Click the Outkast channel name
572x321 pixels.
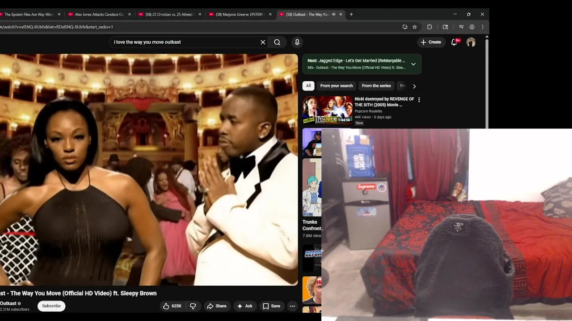click(x=8, y=303)
